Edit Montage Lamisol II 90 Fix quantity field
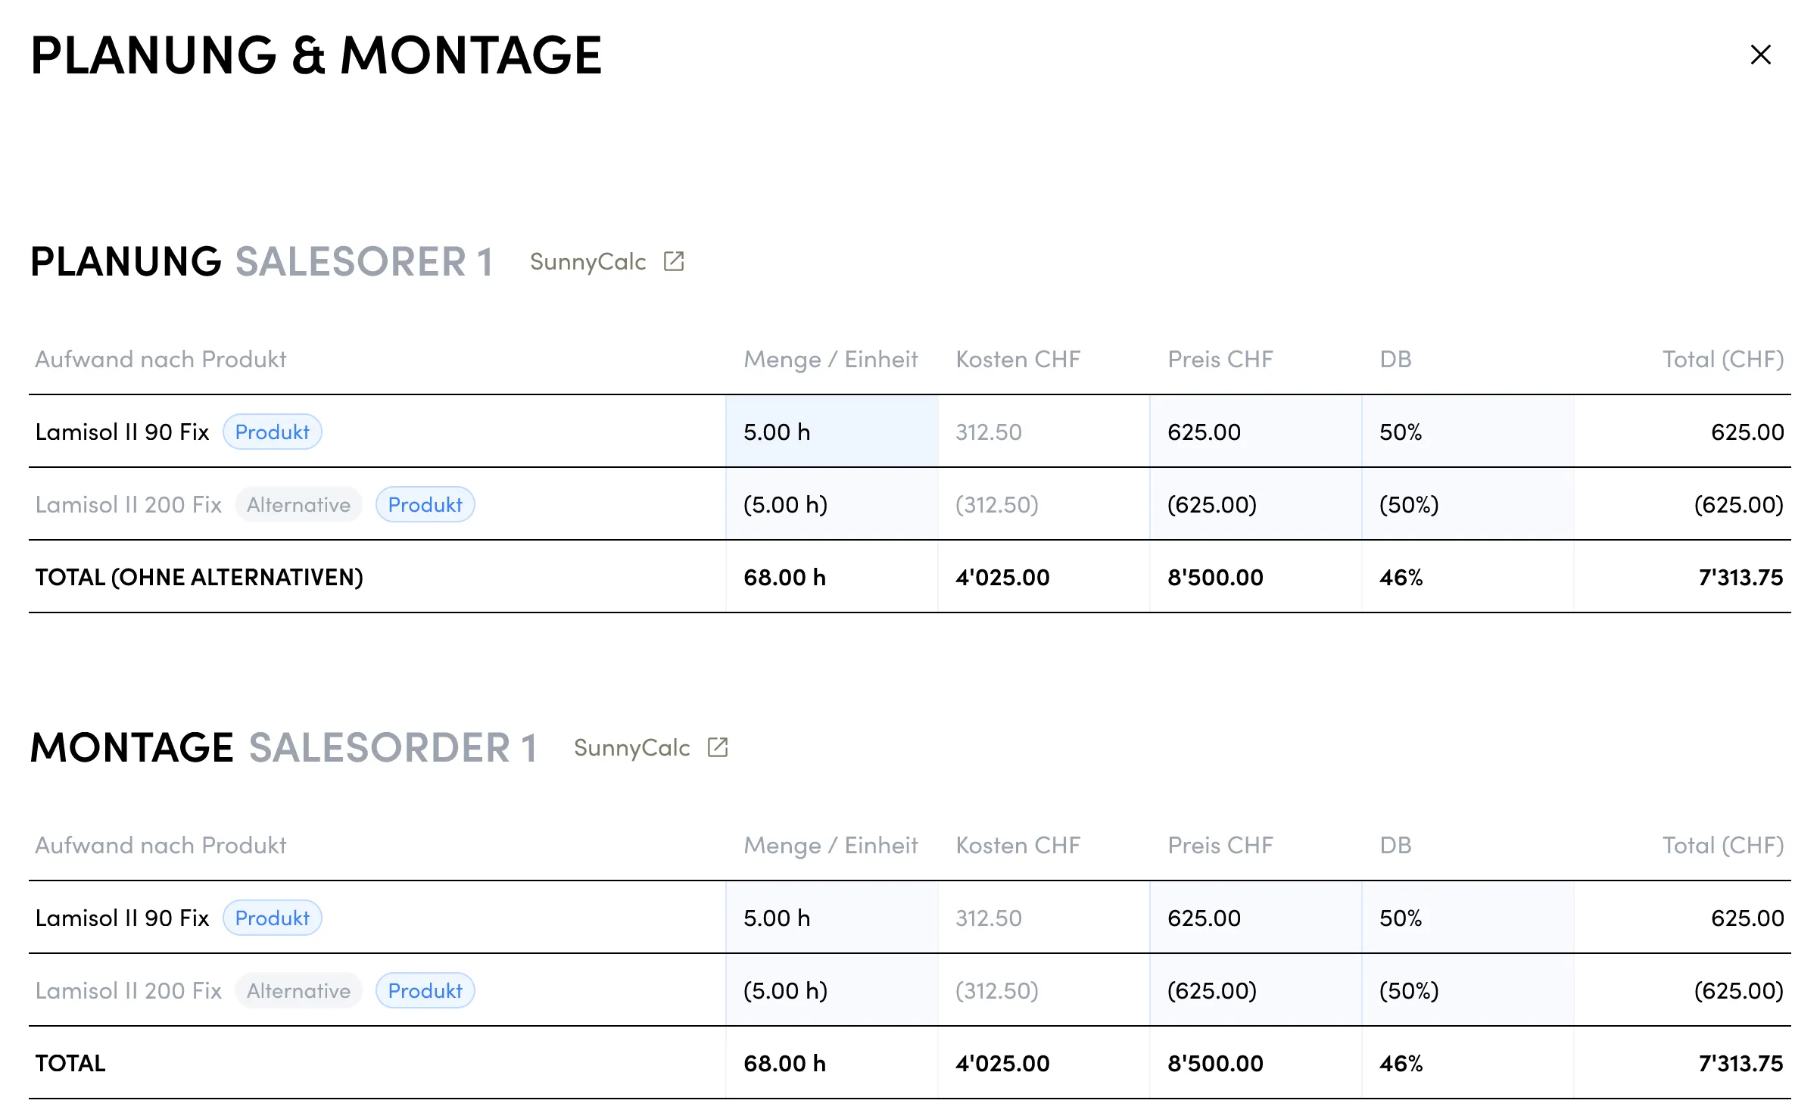Screen dimensions: 1820x1119 point(831,918)
